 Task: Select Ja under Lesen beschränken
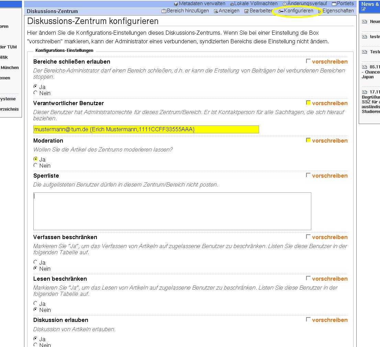pos(35,303)
